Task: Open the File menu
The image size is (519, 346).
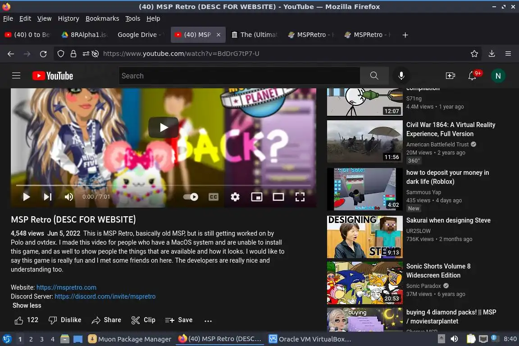Action: 8,18
